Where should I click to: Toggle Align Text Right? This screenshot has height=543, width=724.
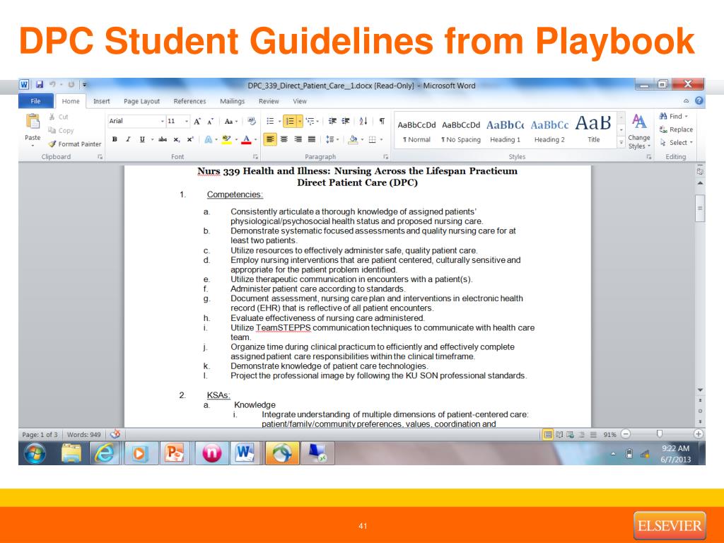298,139
